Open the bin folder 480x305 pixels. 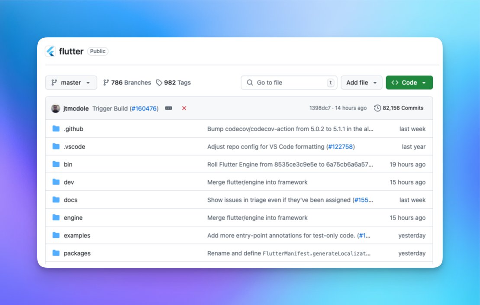(x=68, y=165)
